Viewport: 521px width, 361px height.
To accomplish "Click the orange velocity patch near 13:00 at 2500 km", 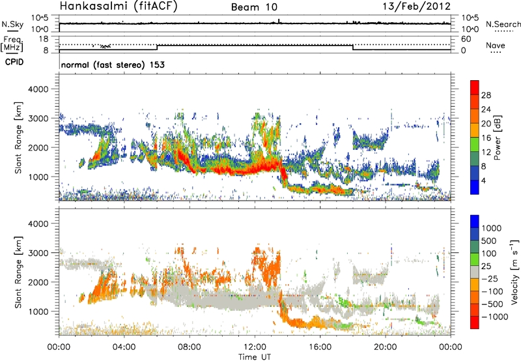I will (272, 269).
